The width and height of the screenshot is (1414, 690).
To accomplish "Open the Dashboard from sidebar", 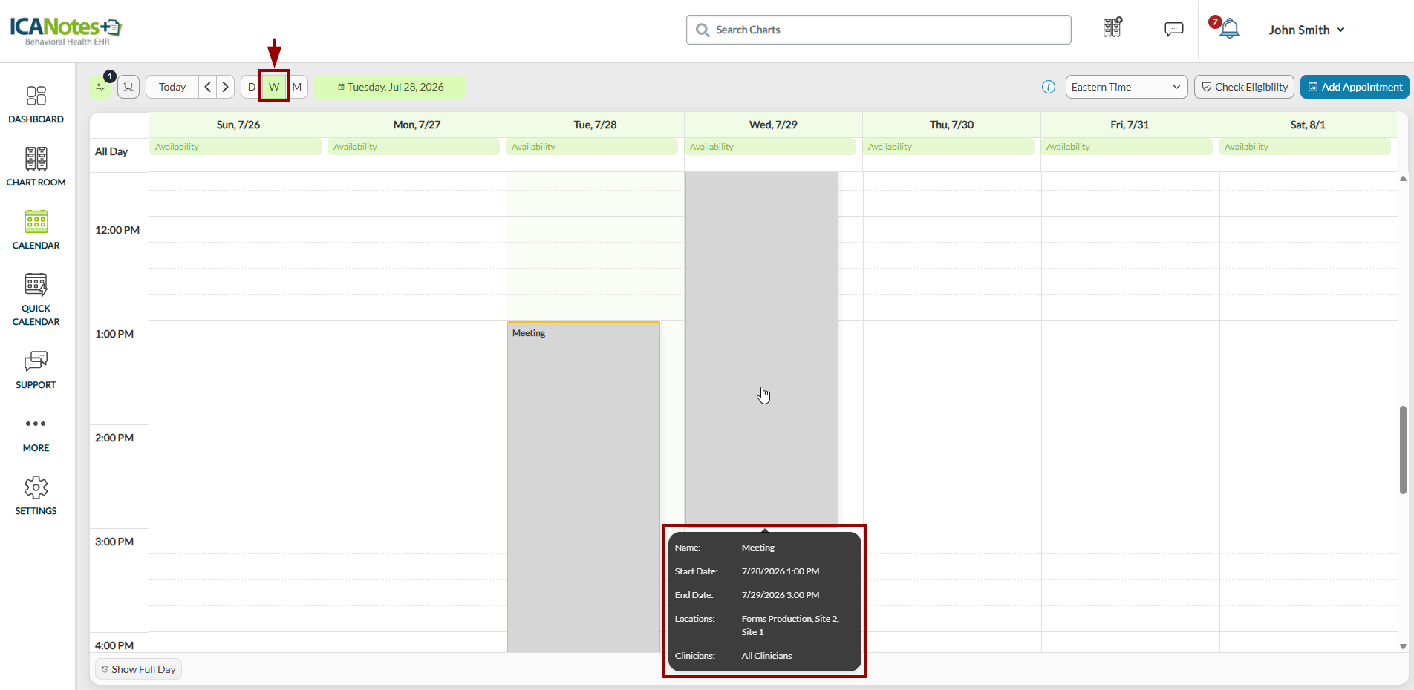I will pyautogui.click(x=36, y=105).
